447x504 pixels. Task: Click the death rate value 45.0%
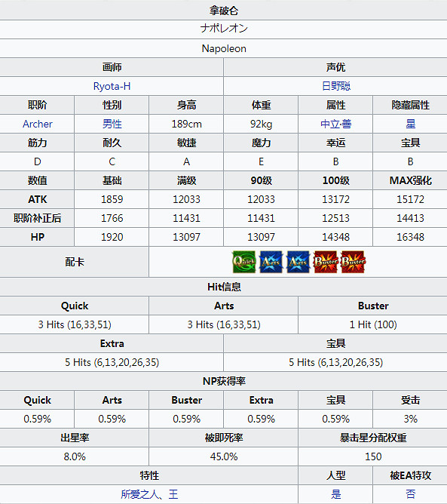point(224,456)
